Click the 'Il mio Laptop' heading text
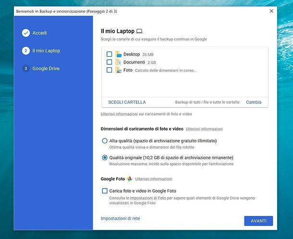293x239 pixels. pos(118,31)
